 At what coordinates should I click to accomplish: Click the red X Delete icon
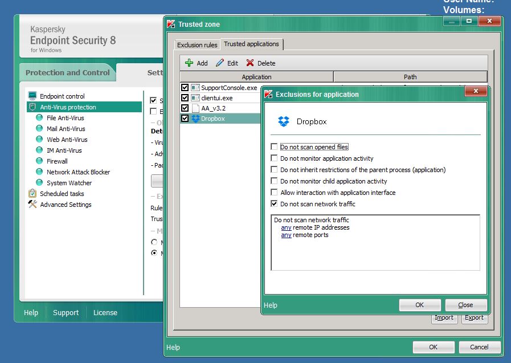(250, 63)
